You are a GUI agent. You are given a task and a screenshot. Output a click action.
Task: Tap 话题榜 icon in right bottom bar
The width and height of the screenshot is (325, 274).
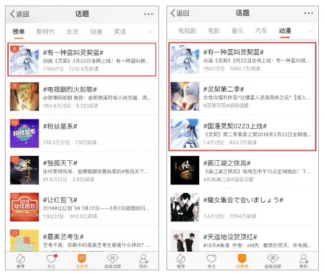tap(242, 261)
